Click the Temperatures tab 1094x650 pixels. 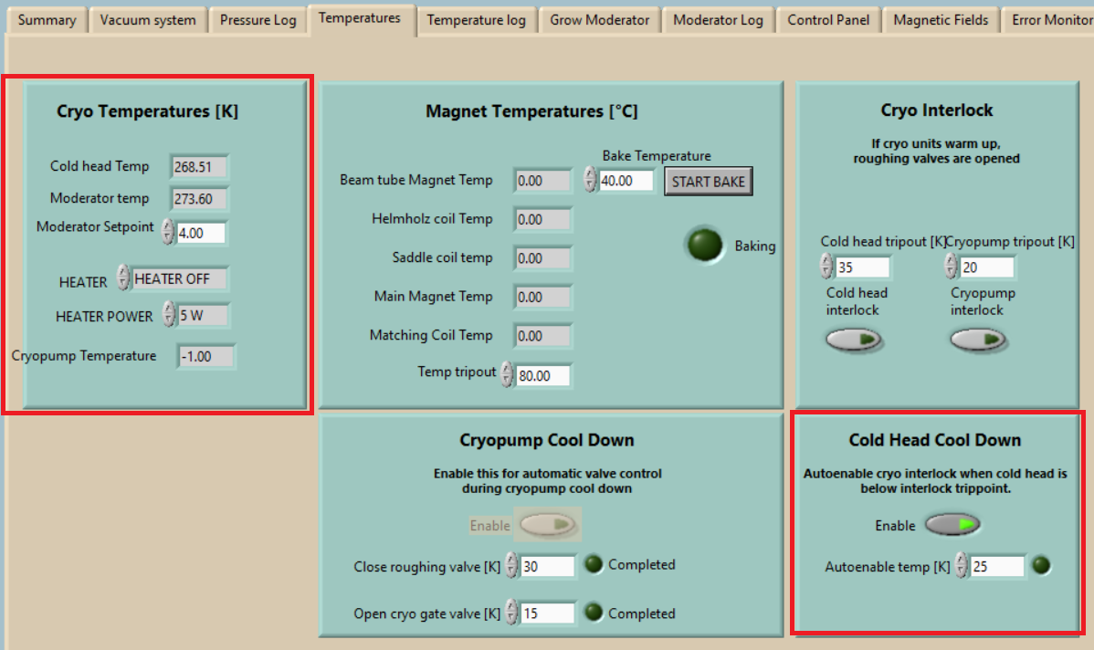(359, 19)
